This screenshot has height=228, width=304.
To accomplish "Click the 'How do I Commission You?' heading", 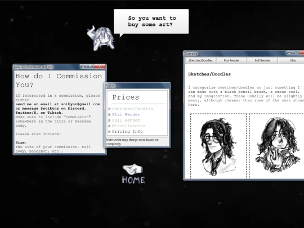I will pyautogui.click(x=59, y=81).
